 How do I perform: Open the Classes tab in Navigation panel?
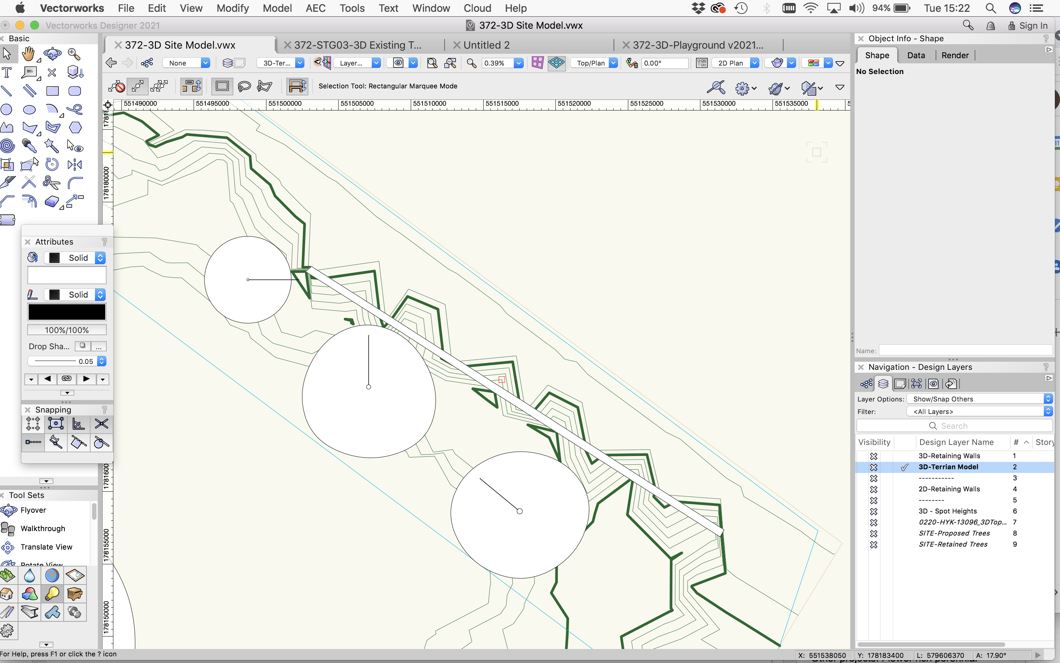tap(866, 384)
